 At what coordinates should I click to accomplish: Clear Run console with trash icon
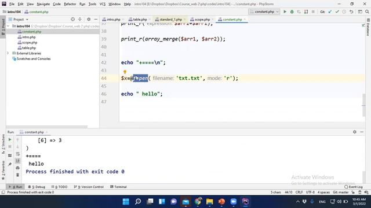[18, 175]
